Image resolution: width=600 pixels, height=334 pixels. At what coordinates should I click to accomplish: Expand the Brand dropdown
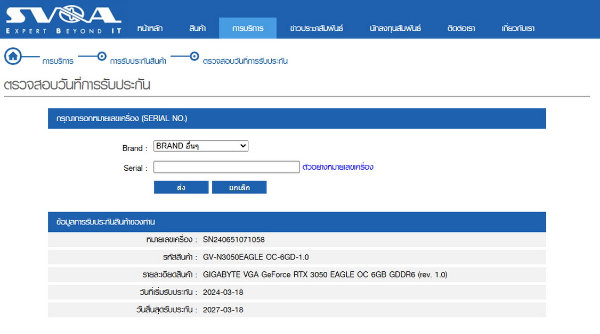click(x=201, y=146)
